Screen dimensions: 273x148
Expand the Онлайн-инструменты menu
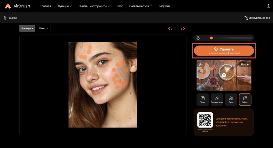[x=94, y=6]
